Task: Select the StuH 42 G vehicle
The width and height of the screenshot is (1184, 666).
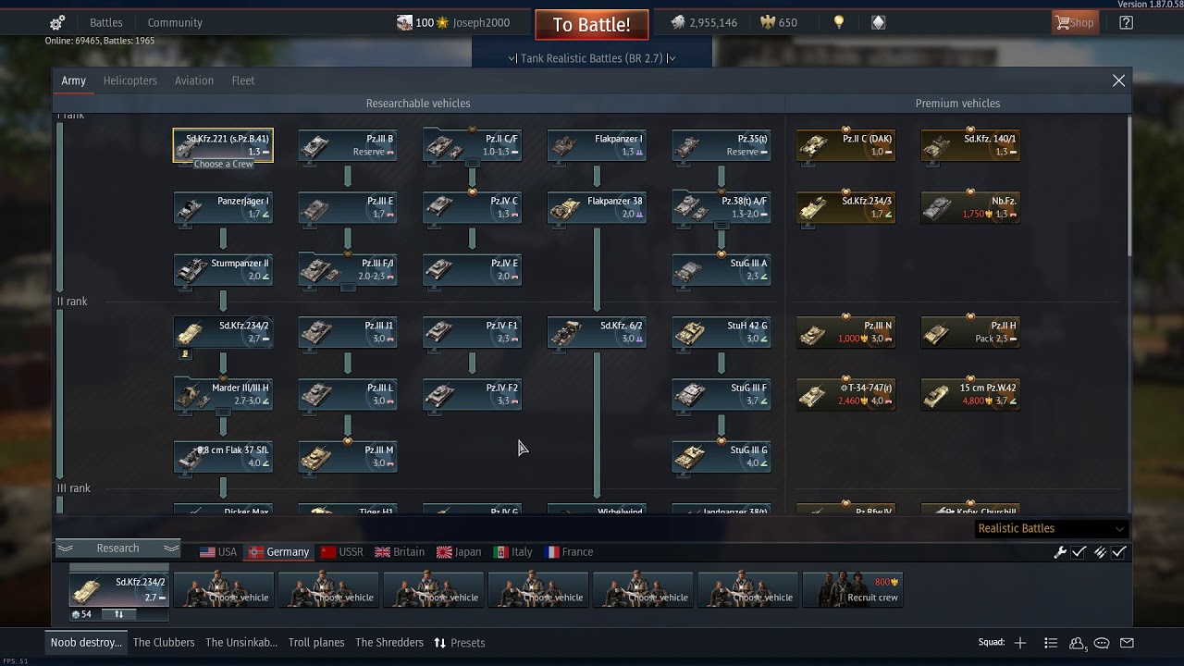Action: (721, 332)
